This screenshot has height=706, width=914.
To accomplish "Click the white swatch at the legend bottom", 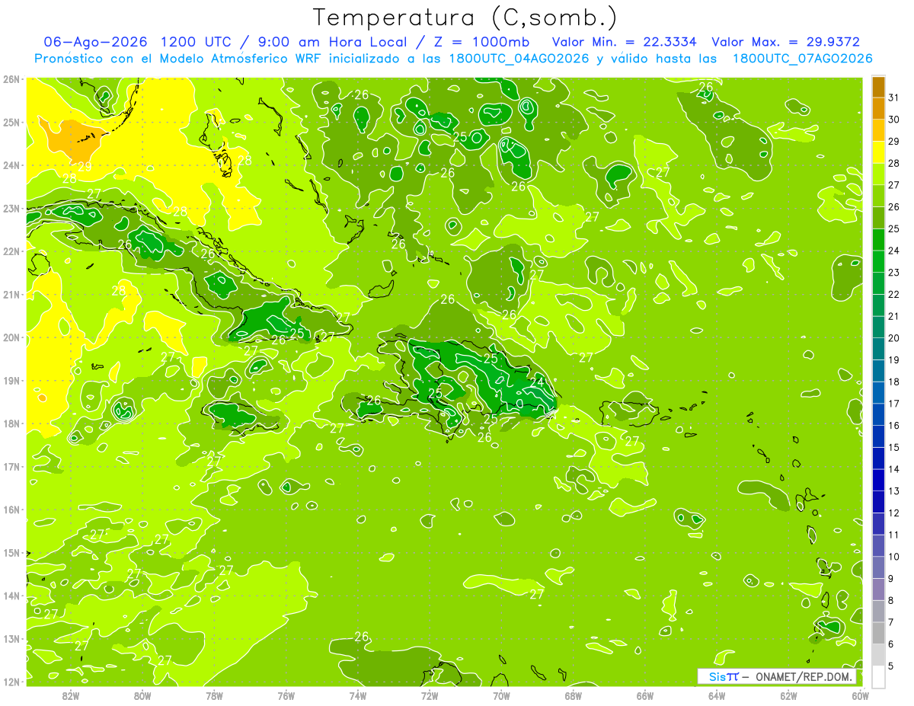I will [878, 676].
